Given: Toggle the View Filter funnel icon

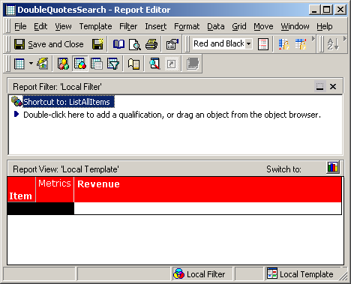Looking at the screenshot, I should click(x=113, y=64).
